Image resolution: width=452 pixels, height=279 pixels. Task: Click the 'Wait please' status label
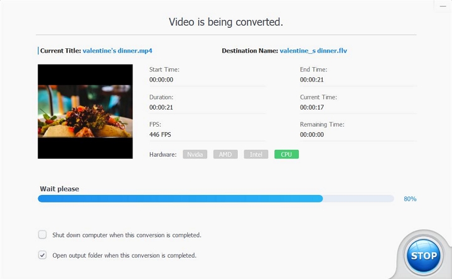click(x=60, y=189)
